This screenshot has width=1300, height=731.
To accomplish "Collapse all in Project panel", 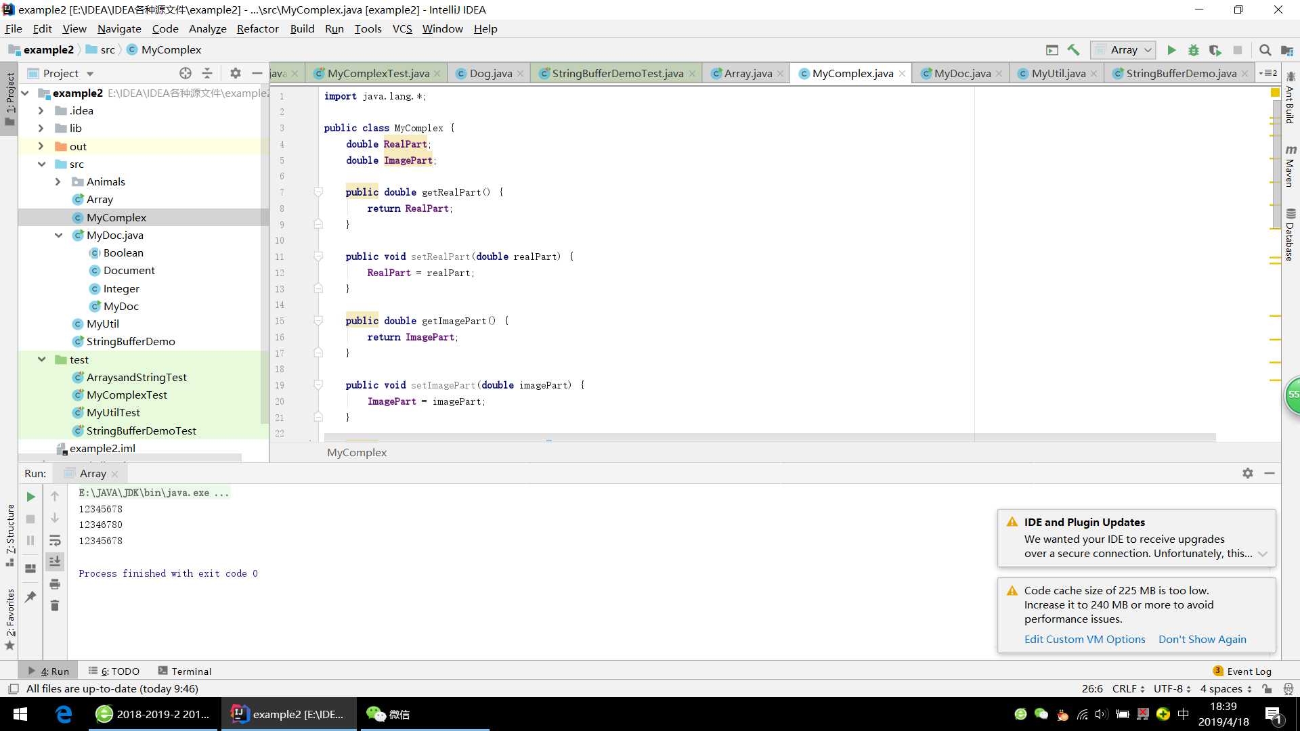I will click(207, 73).
